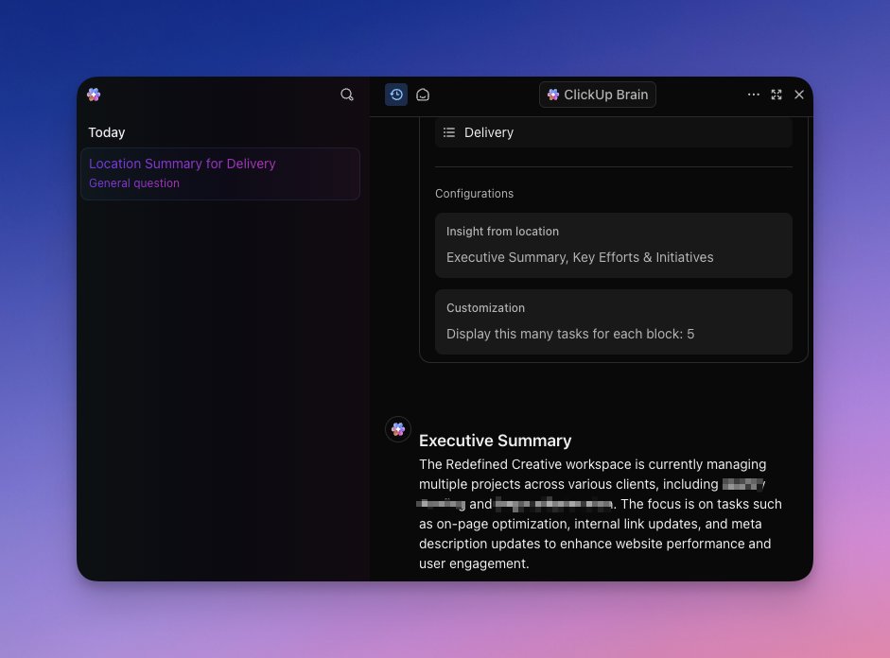Open search in the history sidebar

(x=347, y=95)
